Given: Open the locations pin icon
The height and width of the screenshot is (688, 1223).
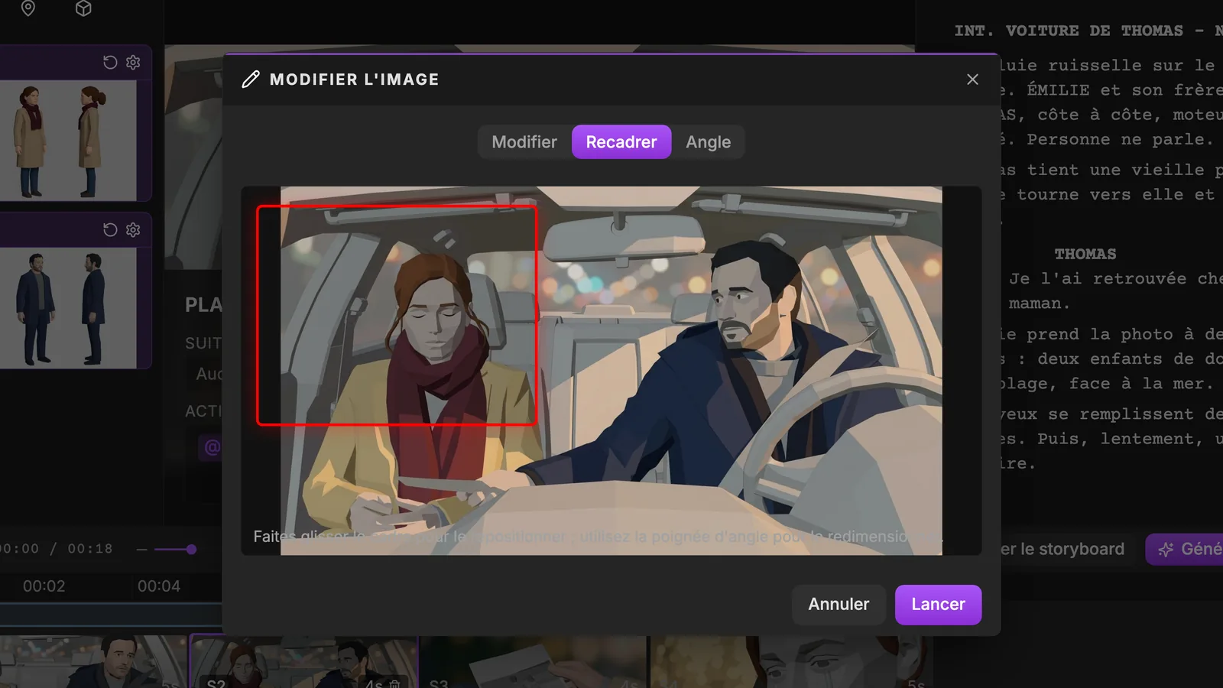Looking at the screenshot, I should click(28, 8).
